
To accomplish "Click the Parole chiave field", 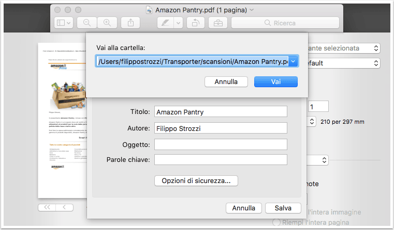I will [x=221, y=160].
